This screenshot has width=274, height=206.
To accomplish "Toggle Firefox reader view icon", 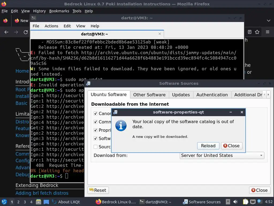I will [250, 32].
